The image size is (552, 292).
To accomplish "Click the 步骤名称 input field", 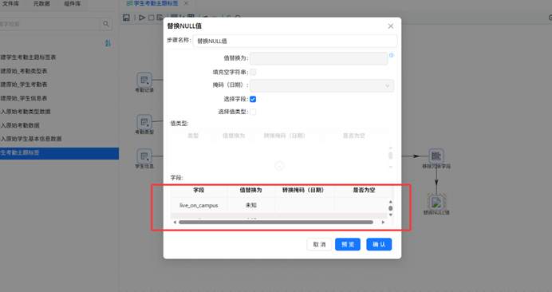I will 295,41.
